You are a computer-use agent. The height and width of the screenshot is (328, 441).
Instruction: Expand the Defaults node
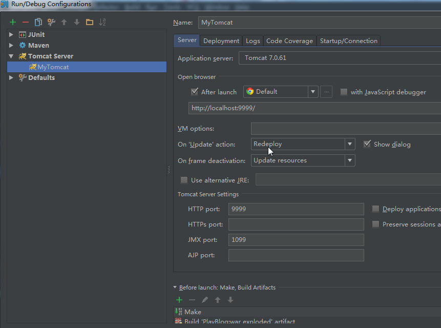(11, 77)
